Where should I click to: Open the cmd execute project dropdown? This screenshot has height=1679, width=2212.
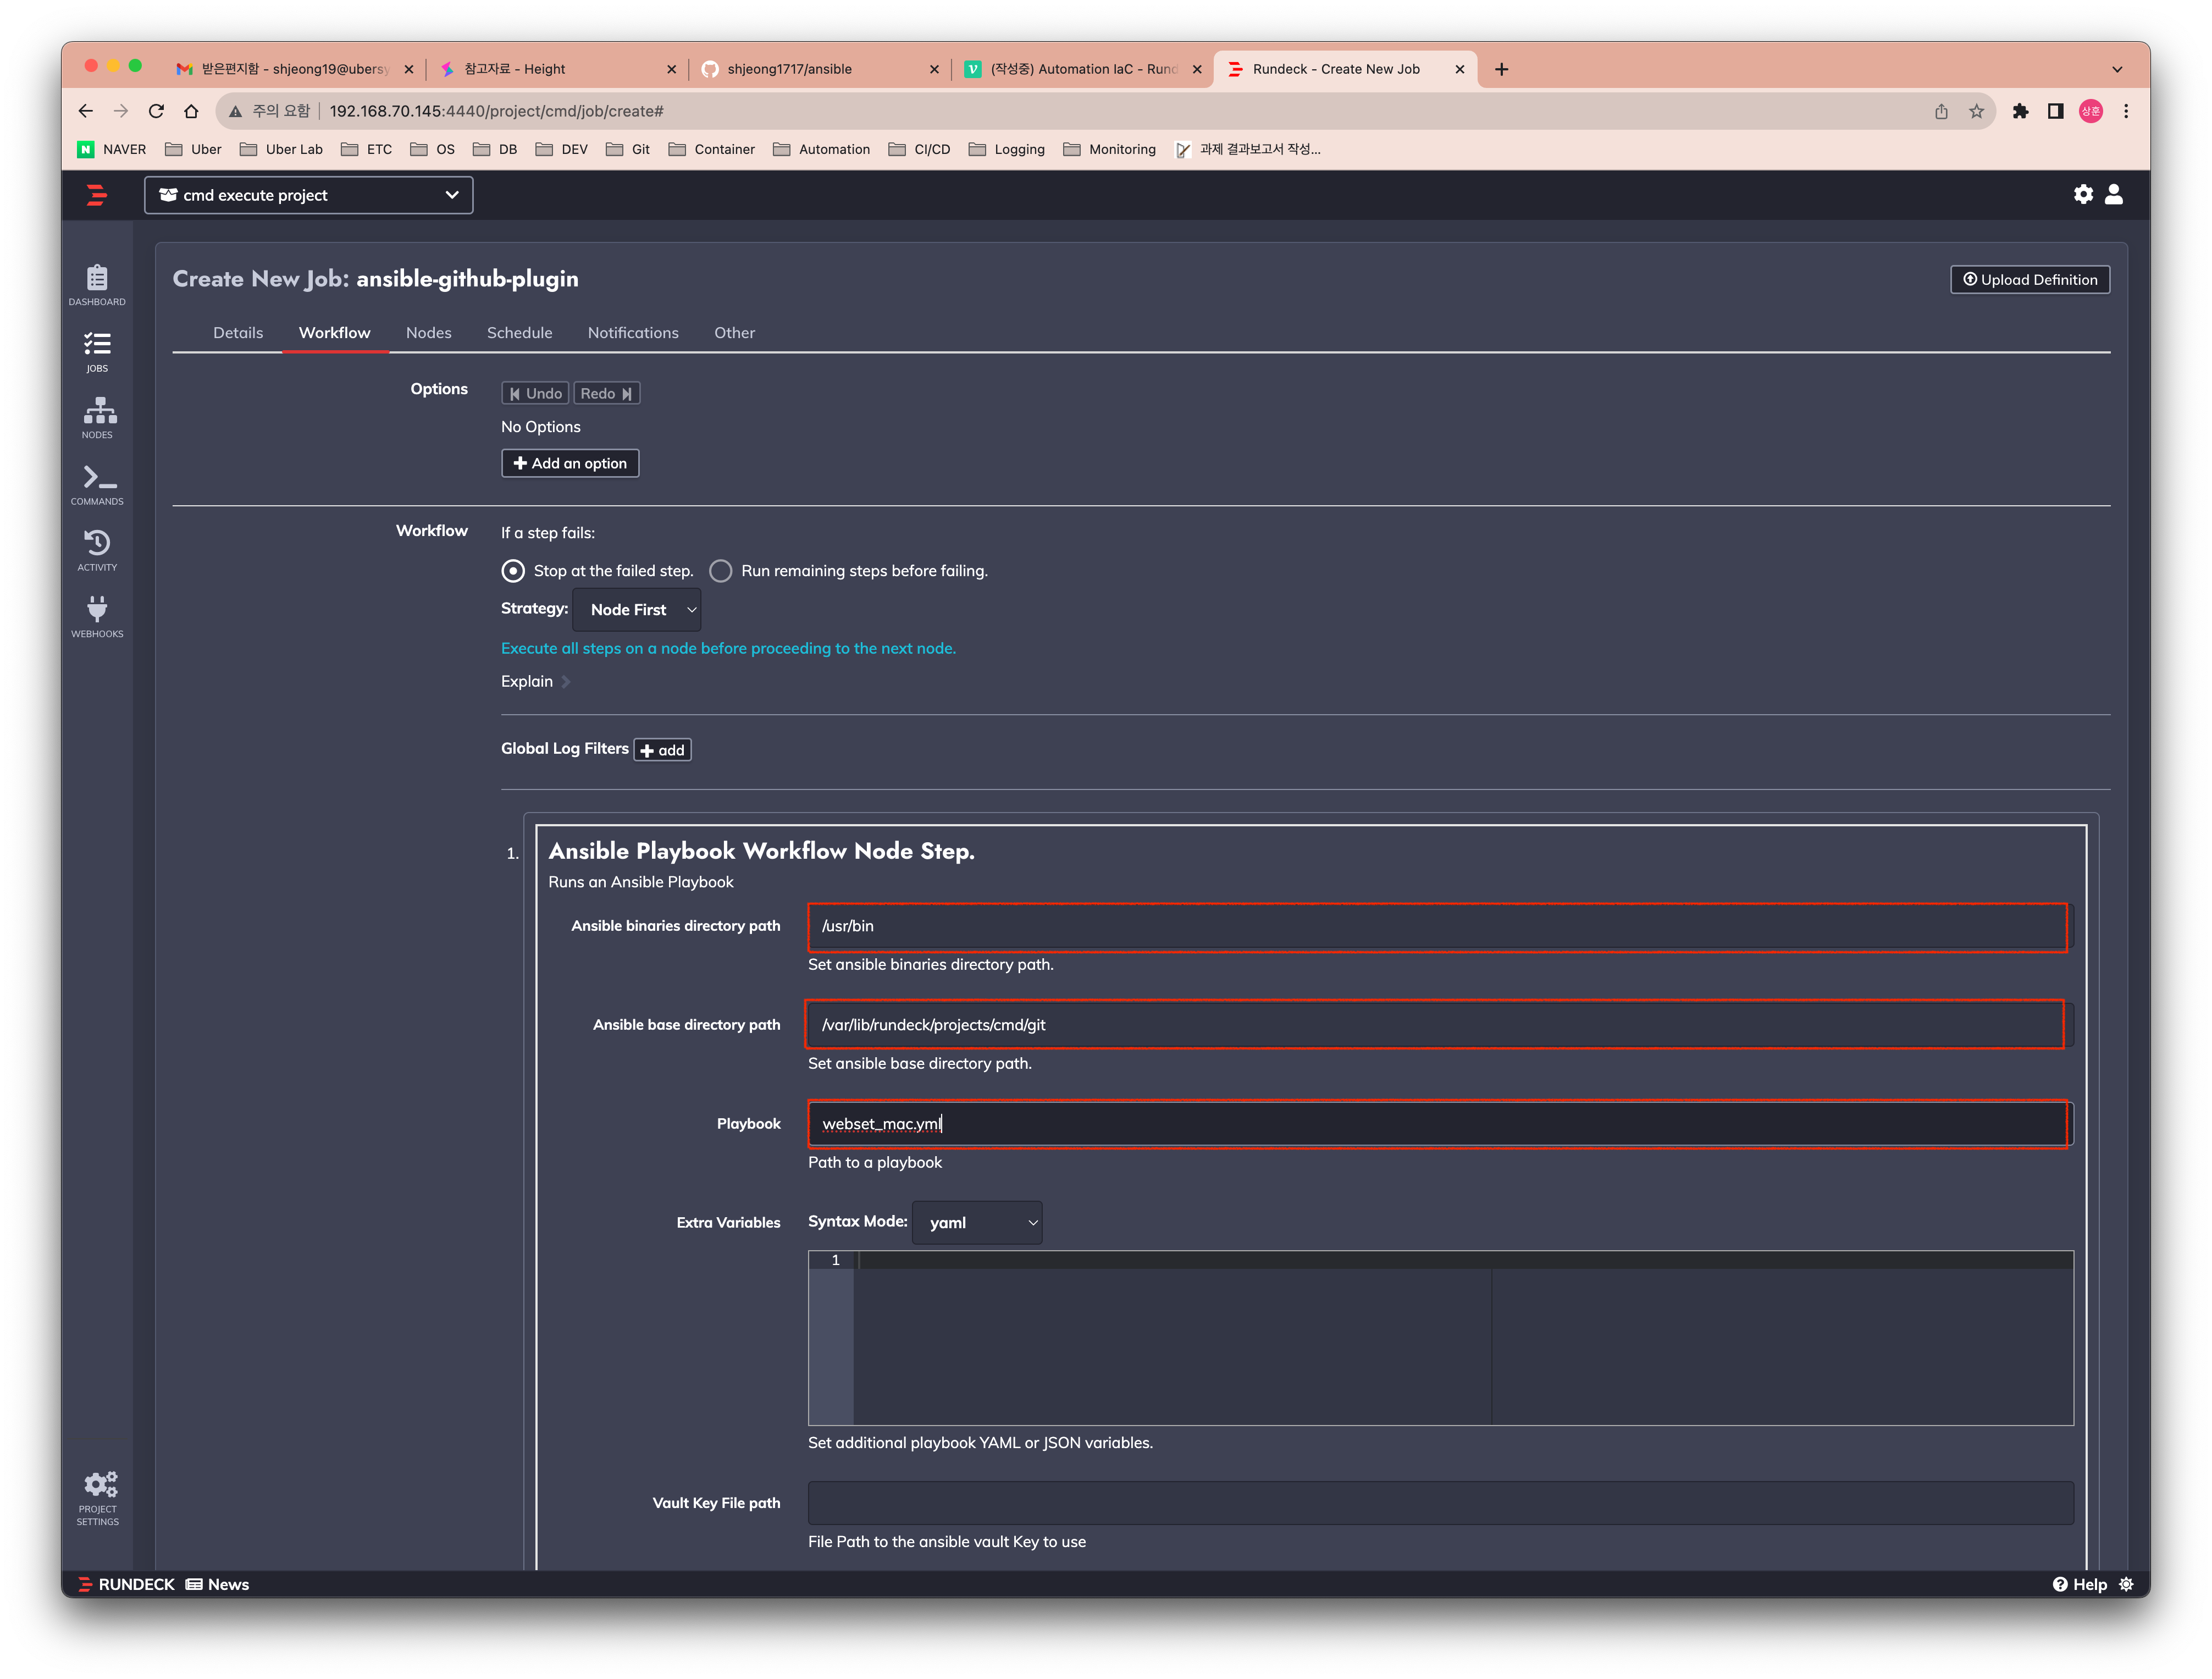(x=309, y=195)
